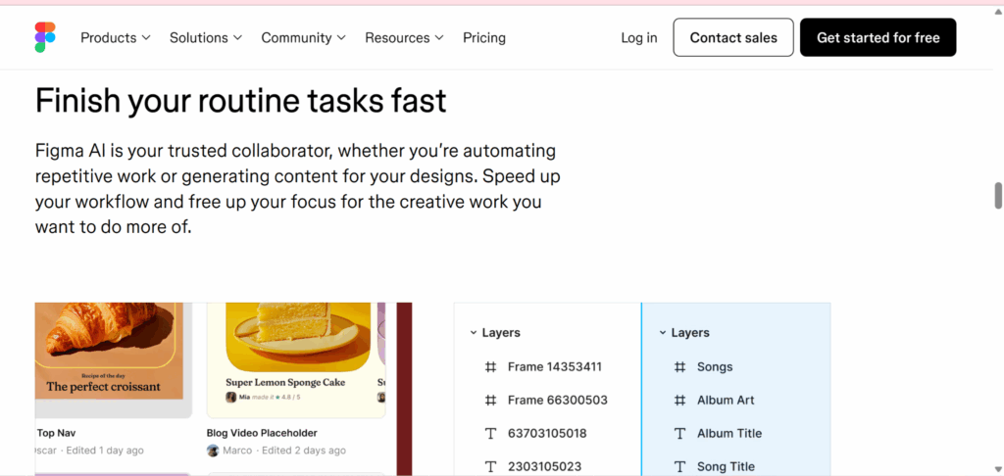Click the Get started for free button
Screen dimensions: 1004x476
tap(878, 37)
